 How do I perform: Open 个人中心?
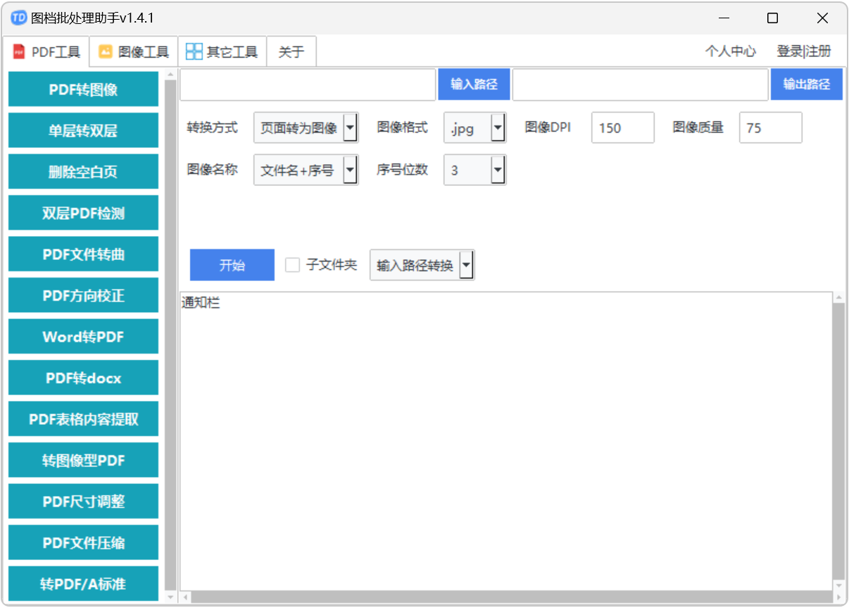(731, 51)
